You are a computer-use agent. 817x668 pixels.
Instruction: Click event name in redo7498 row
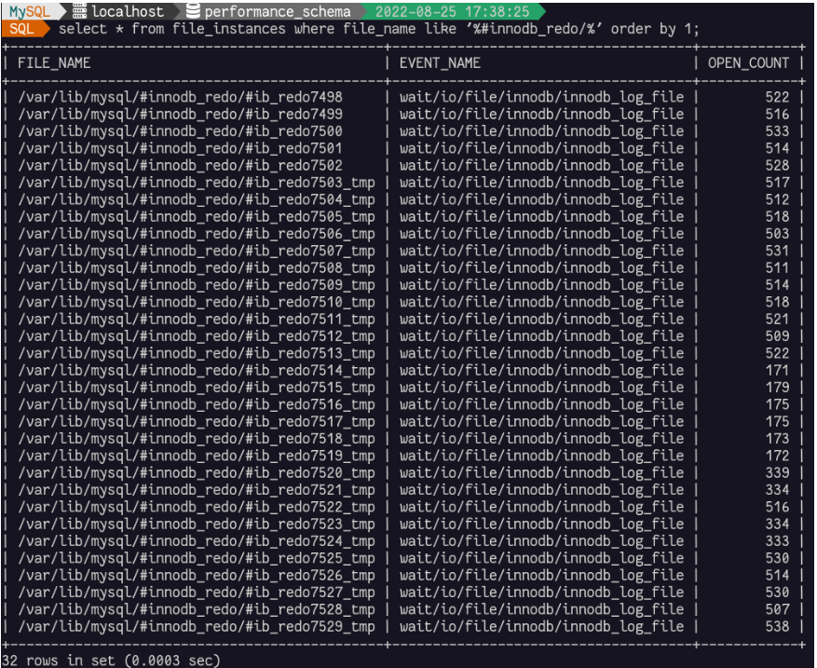pyautogui.click(x=542, y=97)
